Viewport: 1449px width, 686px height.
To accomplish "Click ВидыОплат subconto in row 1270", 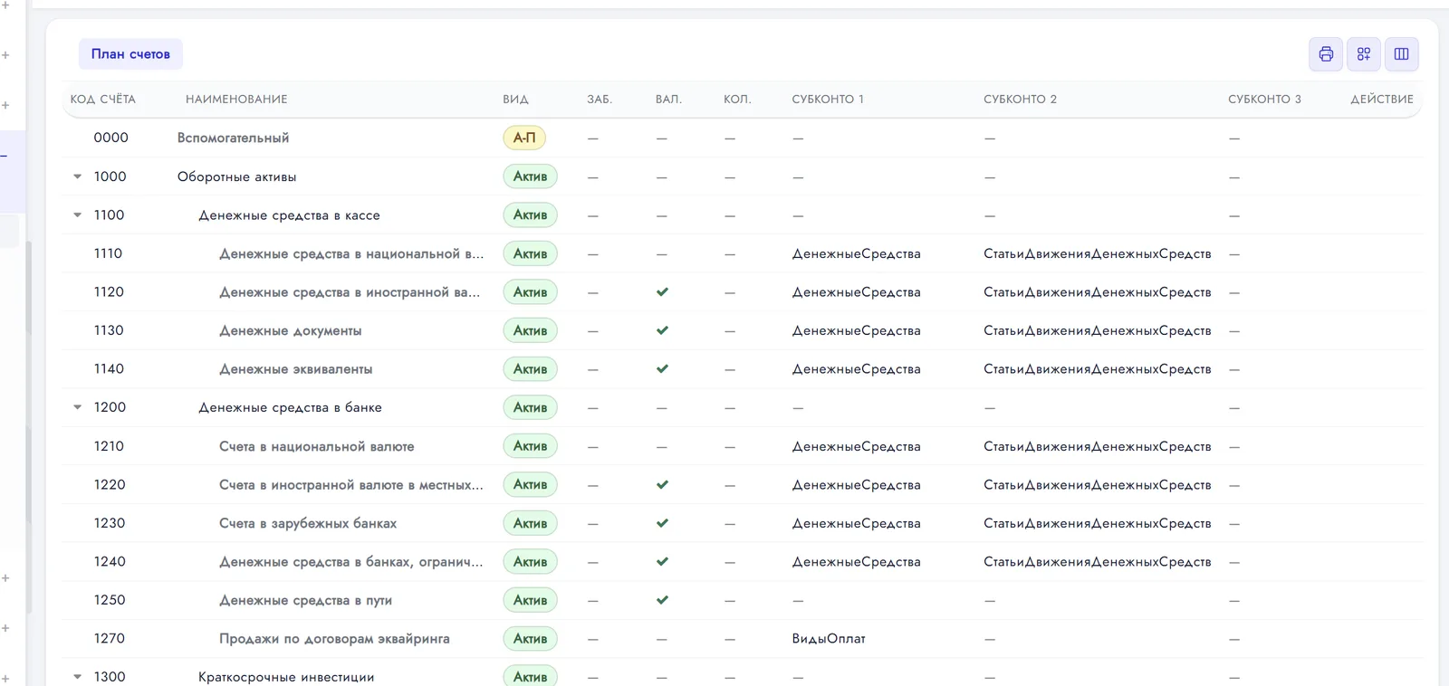I will 829,639.
